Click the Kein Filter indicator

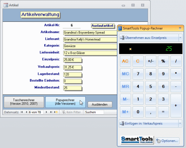(x=71, y=112)
